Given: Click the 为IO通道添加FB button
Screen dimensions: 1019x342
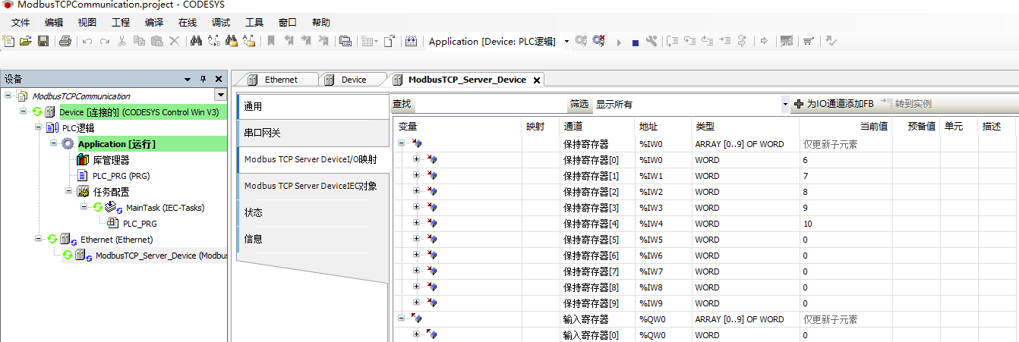Looking at the screenshot, I should tap(834, 104).
